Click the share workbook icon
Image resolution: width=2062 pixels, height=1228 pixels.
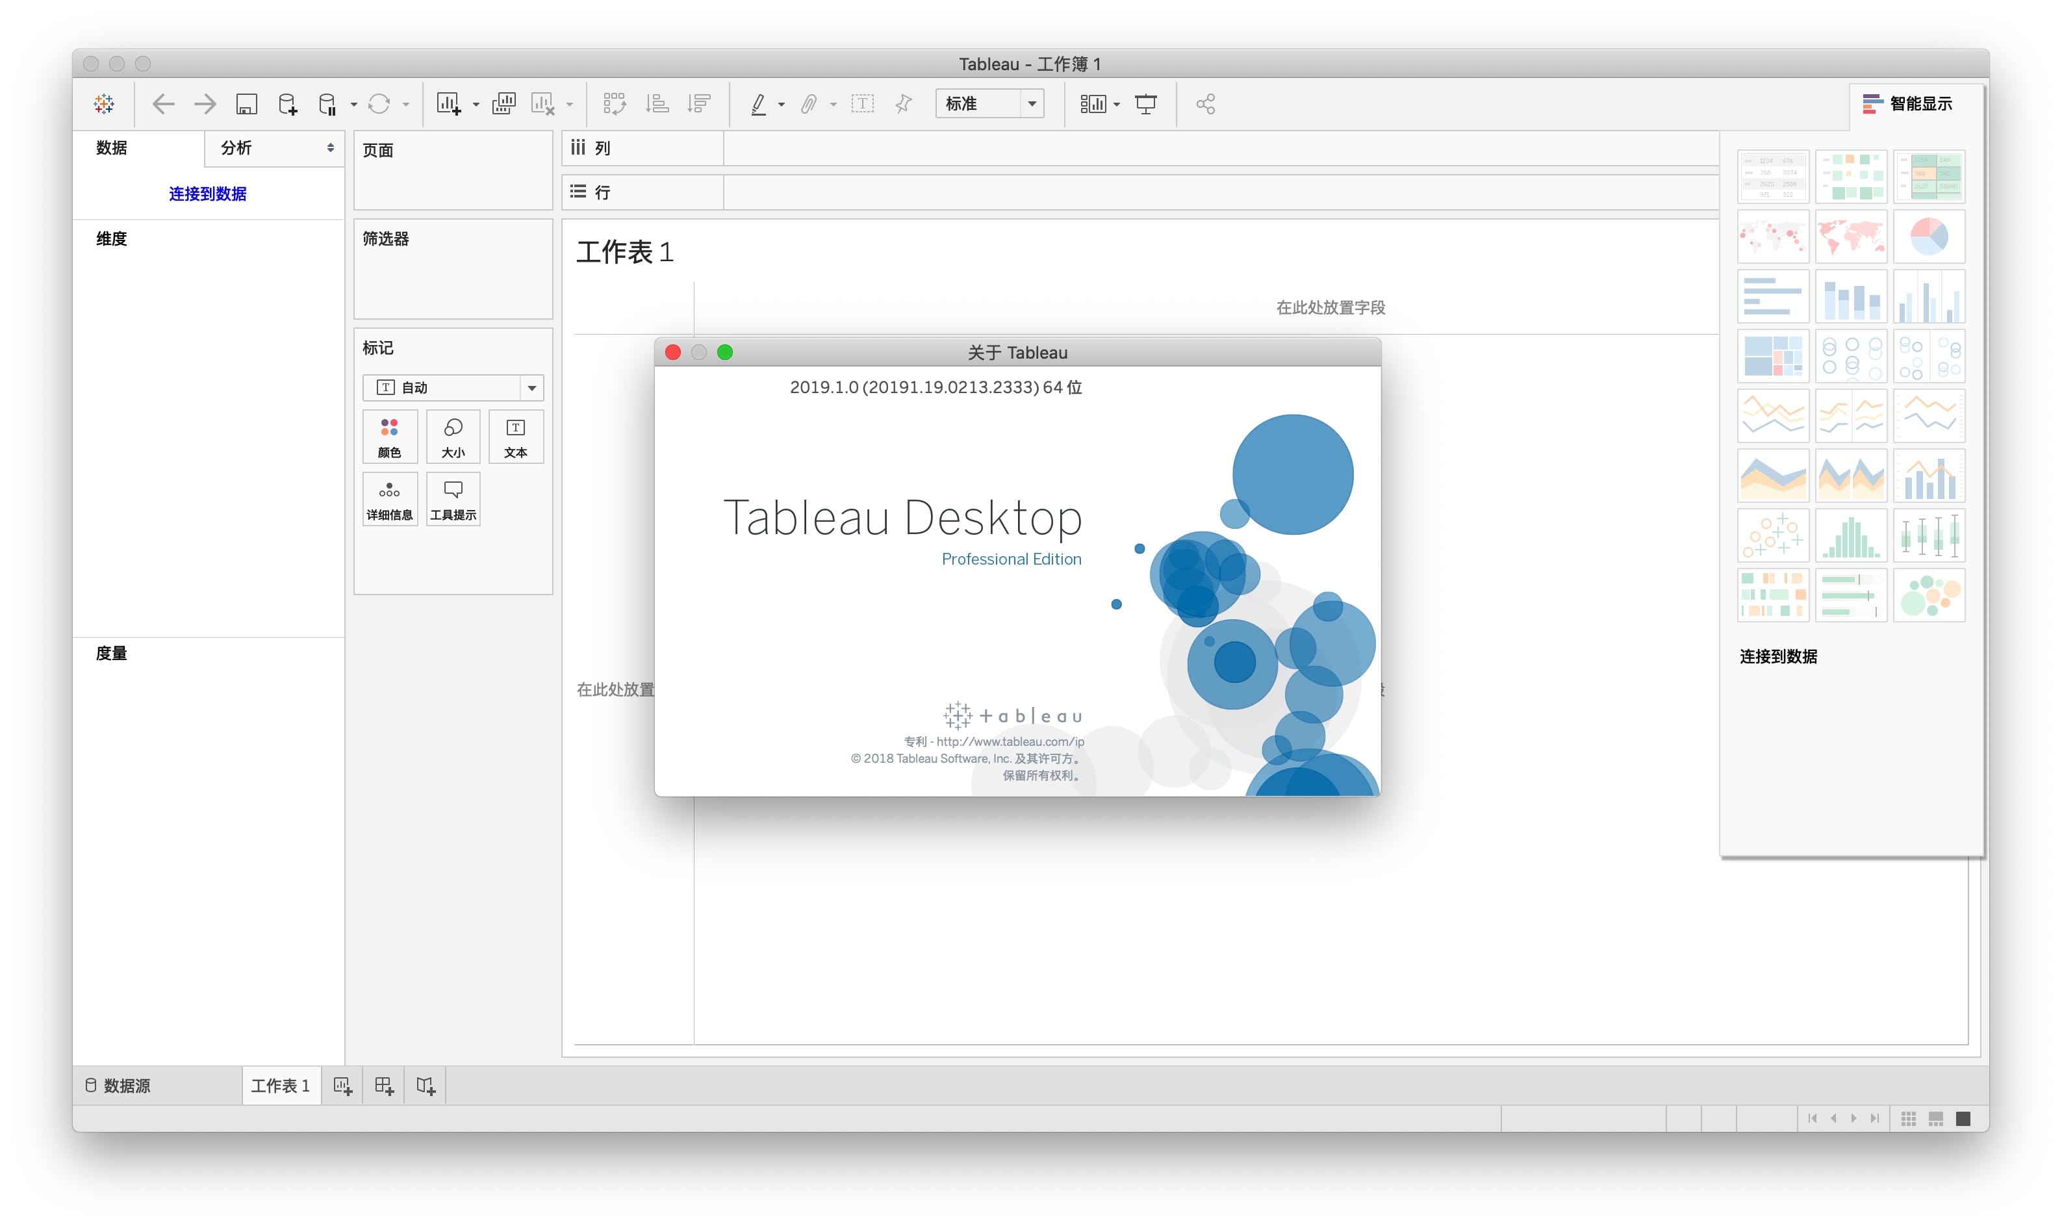point(1205,103)
